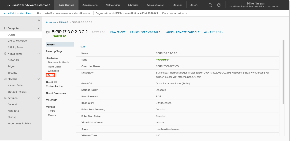Click the POWER OFF button
290x141 pixels.
(x=118, y=32)
